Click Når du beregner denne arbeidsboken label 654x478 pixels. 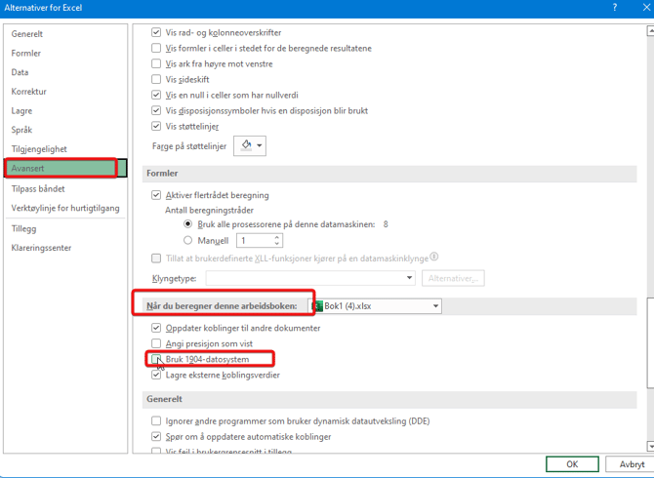click(222, 306)
